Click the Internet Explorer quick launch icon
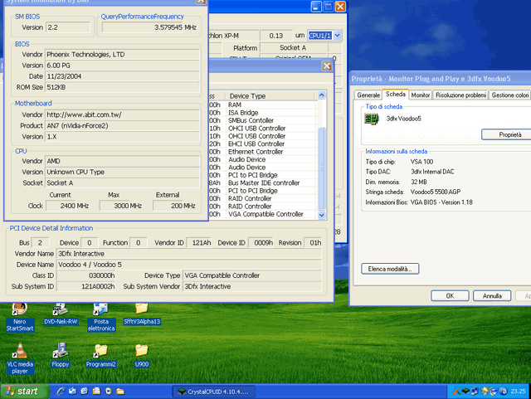 click(61, 392)
